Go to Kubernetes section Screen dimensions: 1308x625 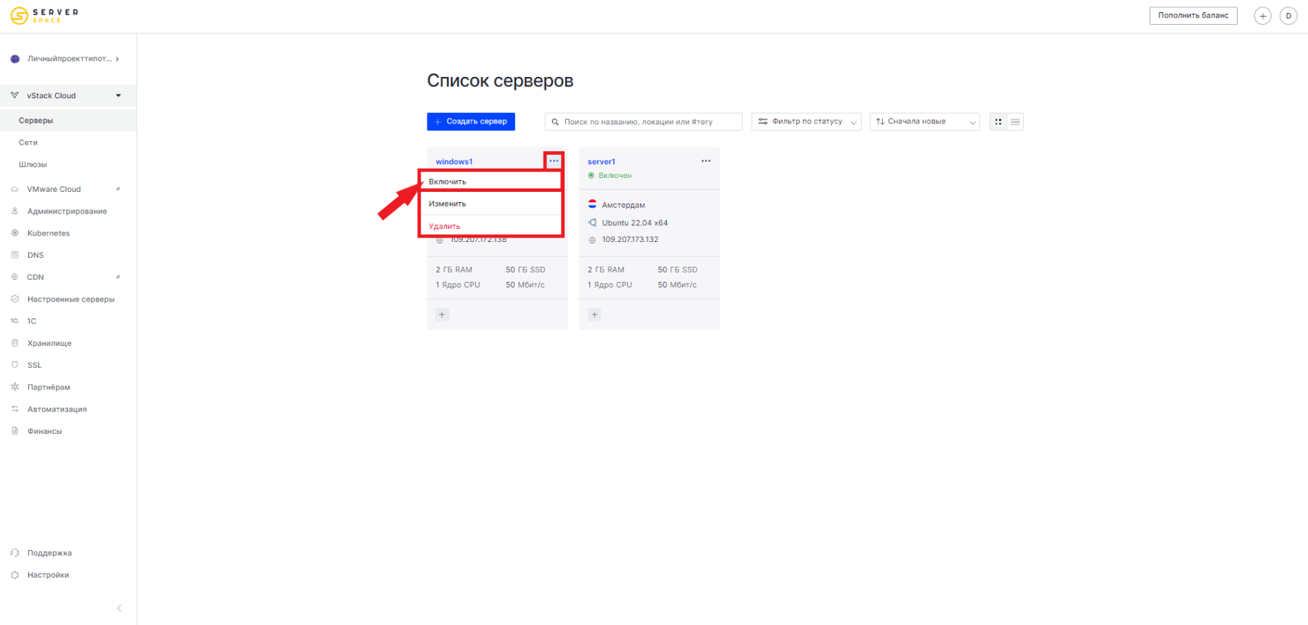tap(49, 233)
